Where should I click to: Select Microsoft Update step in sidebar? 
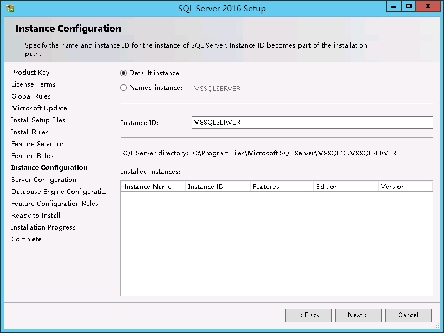coord(39,108)
